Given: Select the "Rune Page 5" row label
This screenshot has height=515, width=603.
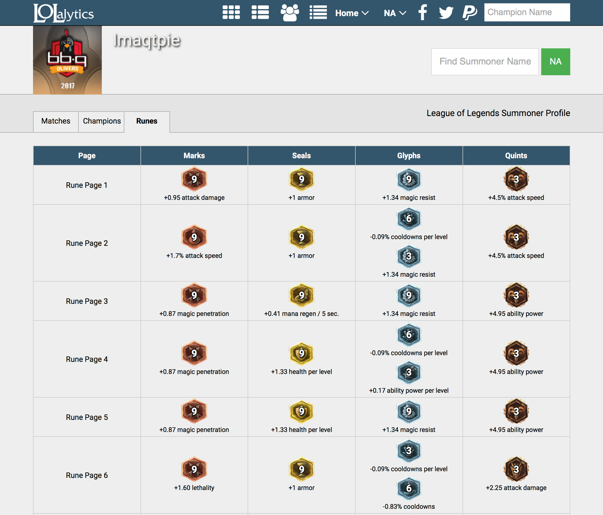Looking at the screenshot, I should click(x=87, y=417).
